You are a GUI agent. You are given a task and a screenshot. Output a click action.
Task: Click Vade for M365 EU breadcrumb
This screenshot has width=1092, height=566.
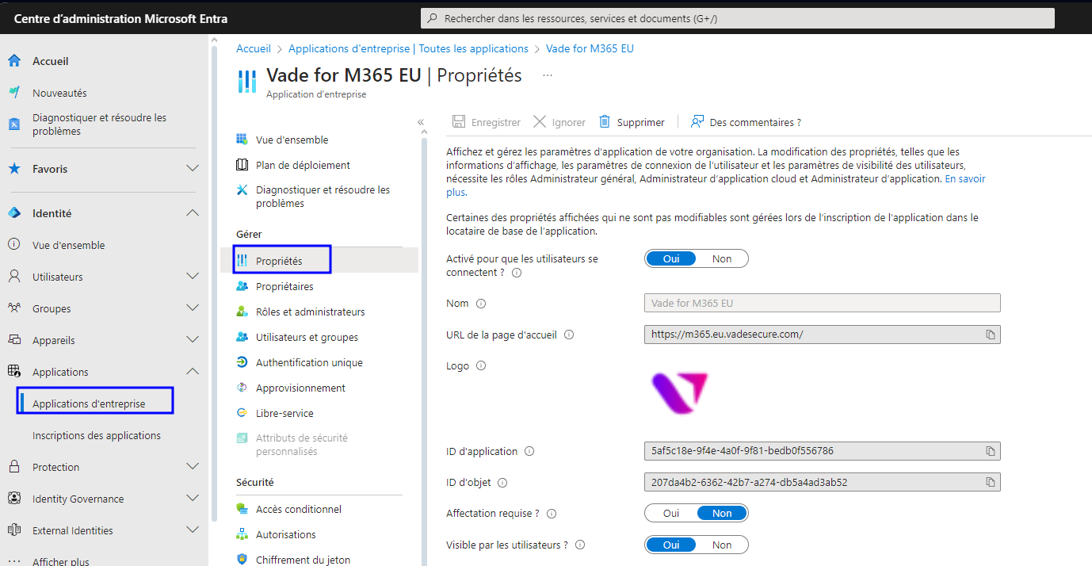[x=590, y=48]
